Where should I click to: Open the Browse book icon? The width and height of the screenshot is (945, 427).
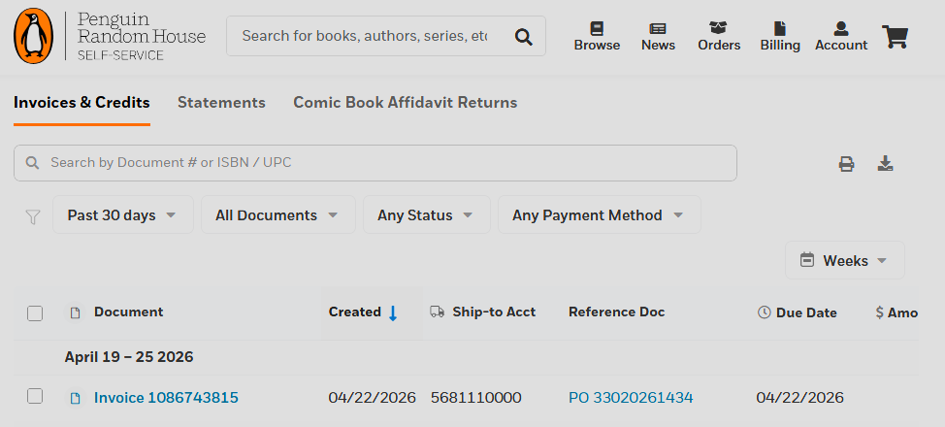pos(597,28)
